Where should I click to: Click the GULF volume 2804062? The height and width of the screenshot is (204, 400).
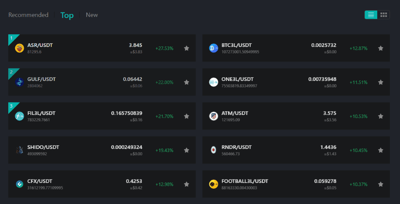point(35,86)
